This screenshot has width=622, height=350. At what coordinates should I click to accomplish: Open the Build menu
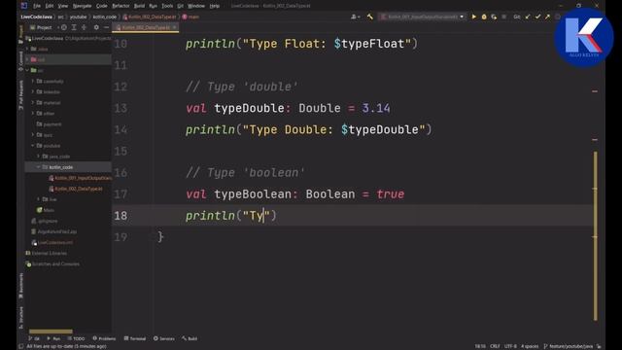[139, 6]
